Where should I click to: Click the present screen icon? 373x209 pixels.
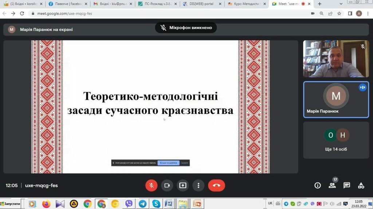[x=182, y=185]
